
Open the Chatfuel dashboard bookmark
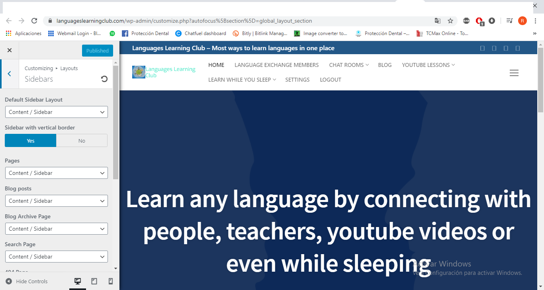point(201,33)
